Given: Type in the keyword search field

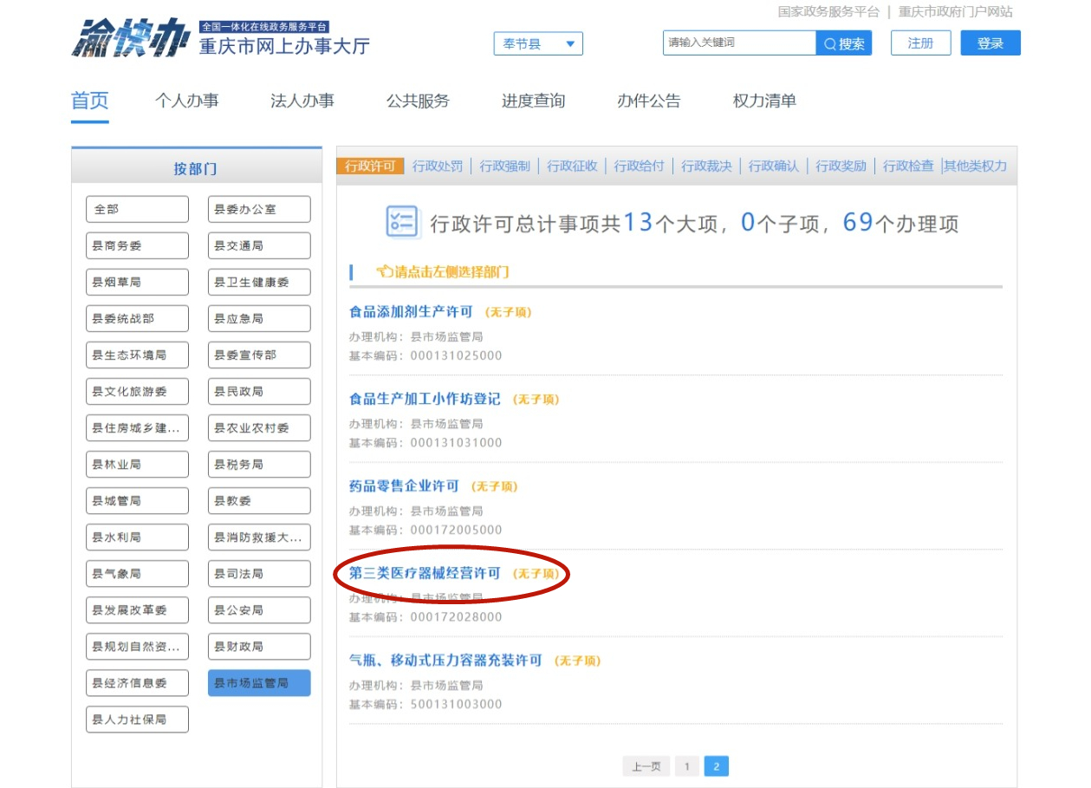Looking at the screenshot, I should pyautogui.click(x=739, y=42).
